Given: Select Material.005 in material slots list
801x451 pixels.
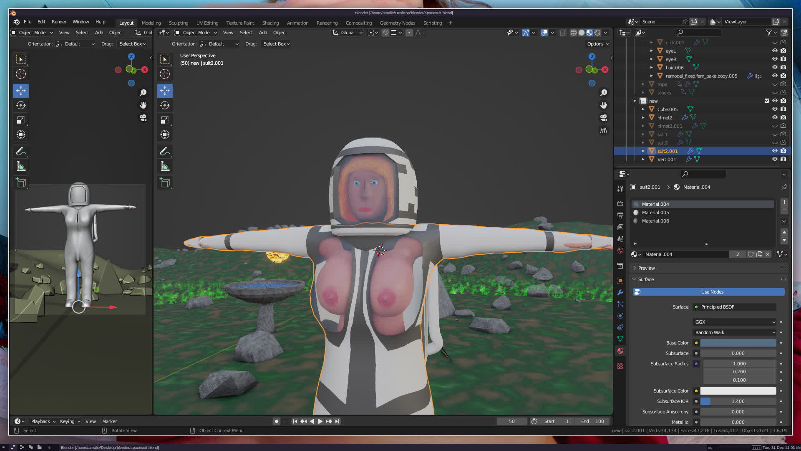Looking at the screenshot, I should click(x=655, y=213).
